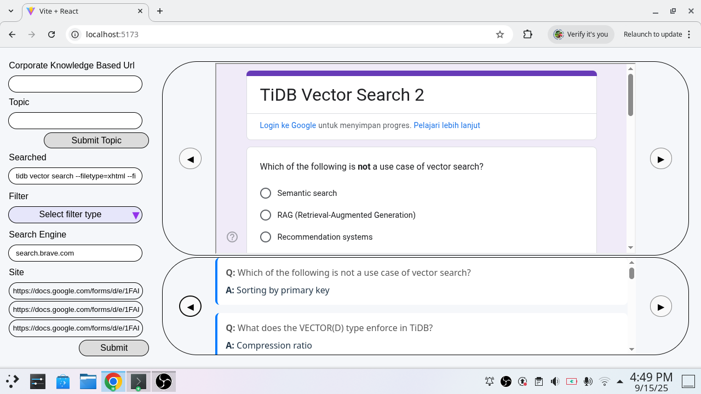
Task: Click the browser forward arrow
Action: click(32, 34)
